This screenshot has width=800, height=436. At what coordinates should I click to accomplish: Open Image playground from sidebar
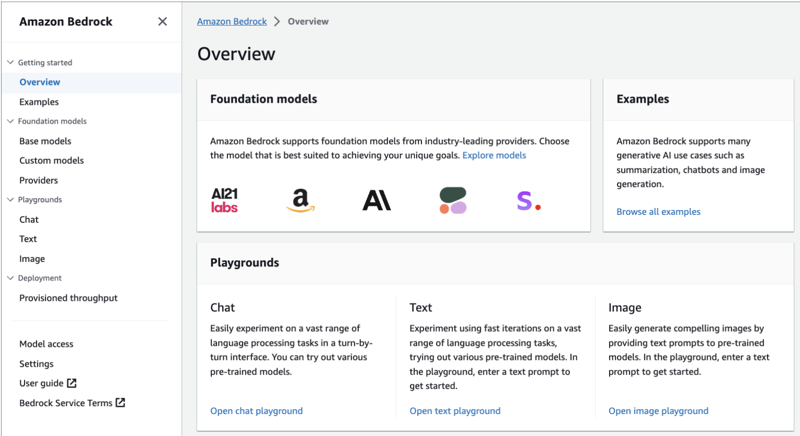32,259
